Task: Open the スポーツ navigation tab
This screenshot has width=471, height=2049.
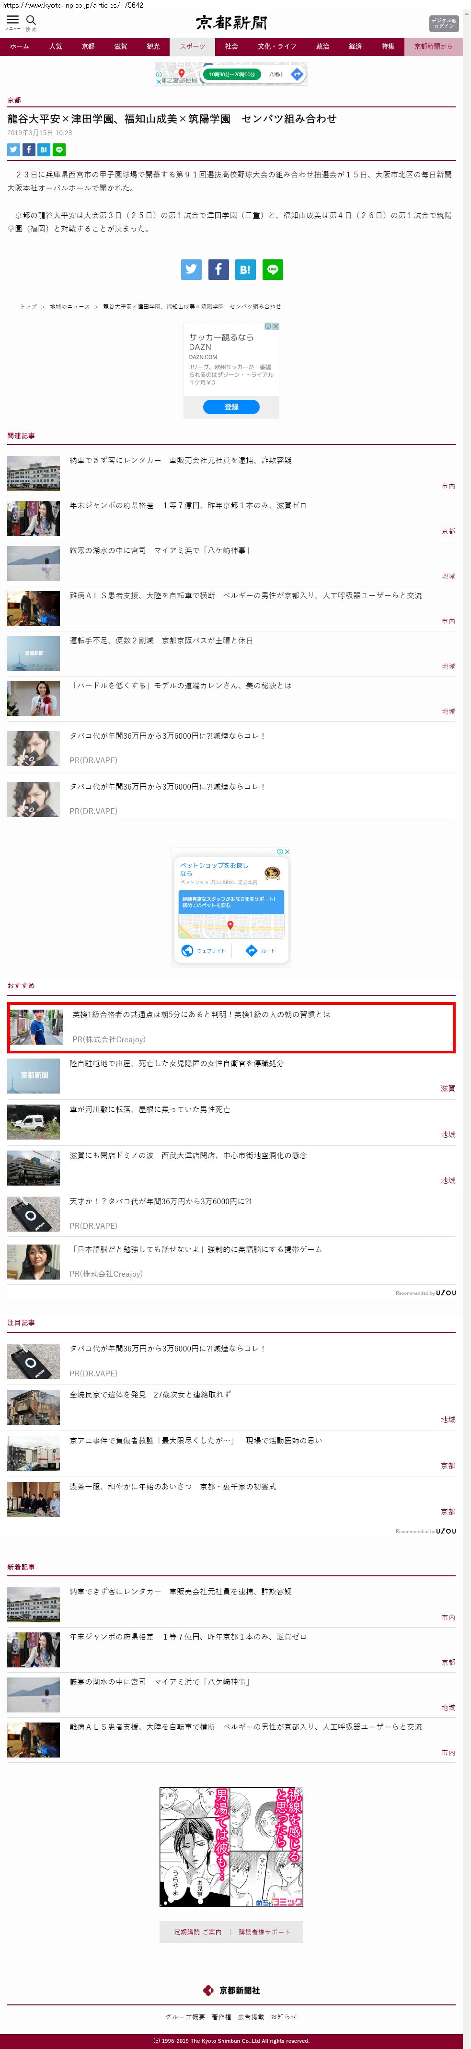Action: point(192,46)
